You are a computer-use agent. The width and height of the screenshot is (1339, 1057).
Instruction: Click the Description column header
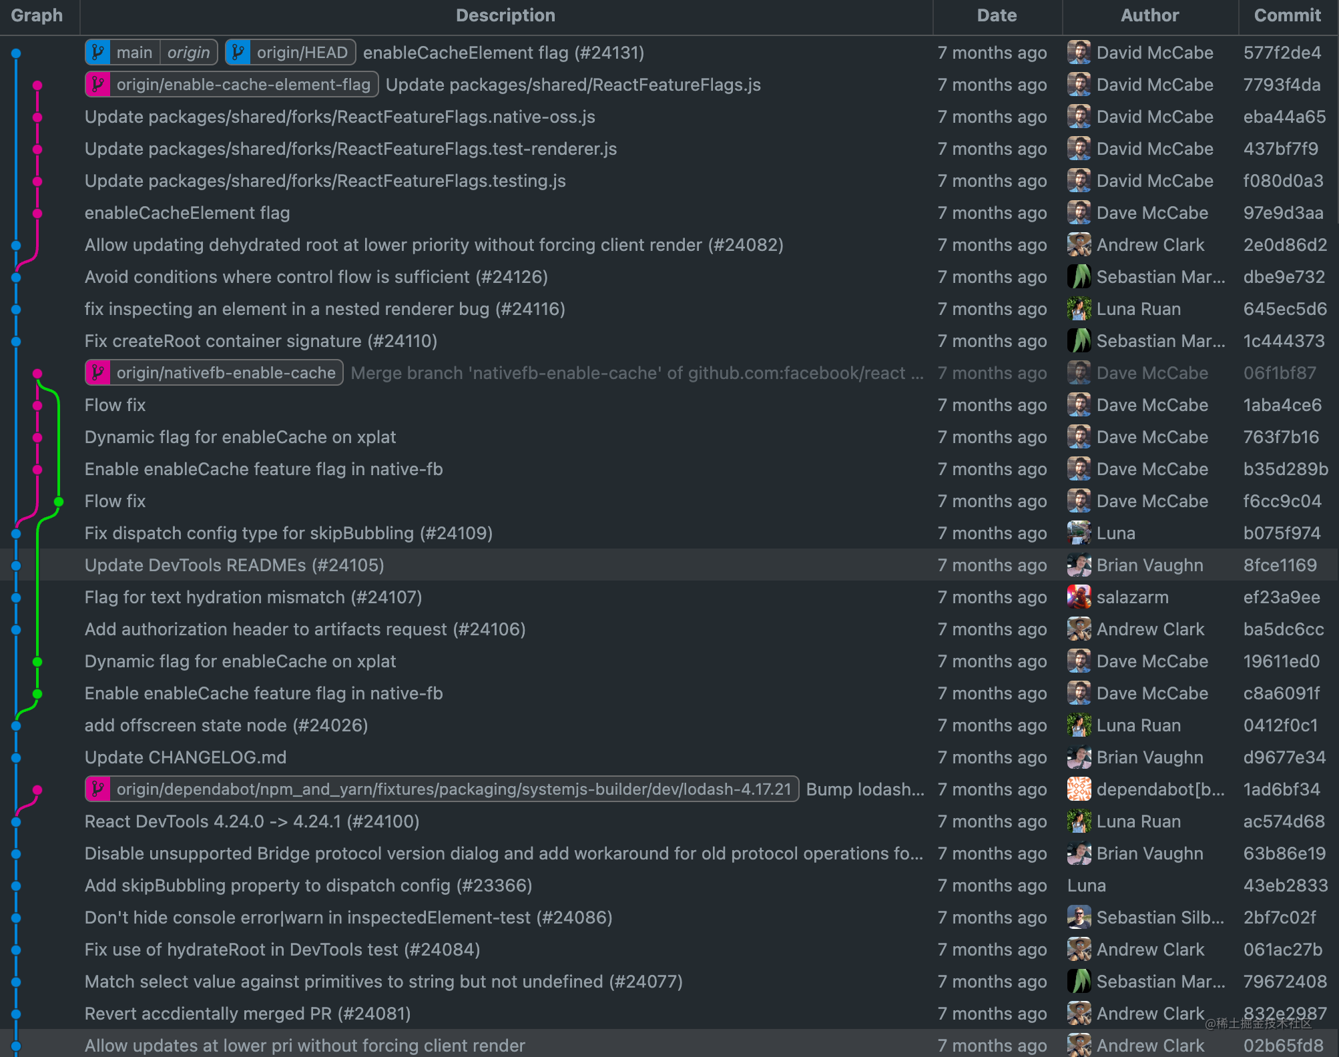click(x=505, y=15)
